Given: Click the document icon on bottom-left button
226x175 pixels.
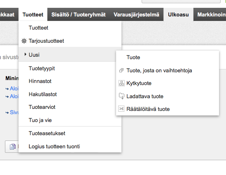Looking at the screenshot, I should (13, 147).
